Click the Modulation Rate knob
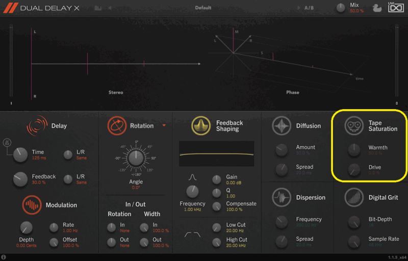Viewport: 408px width, 261px height. point(54,228)
